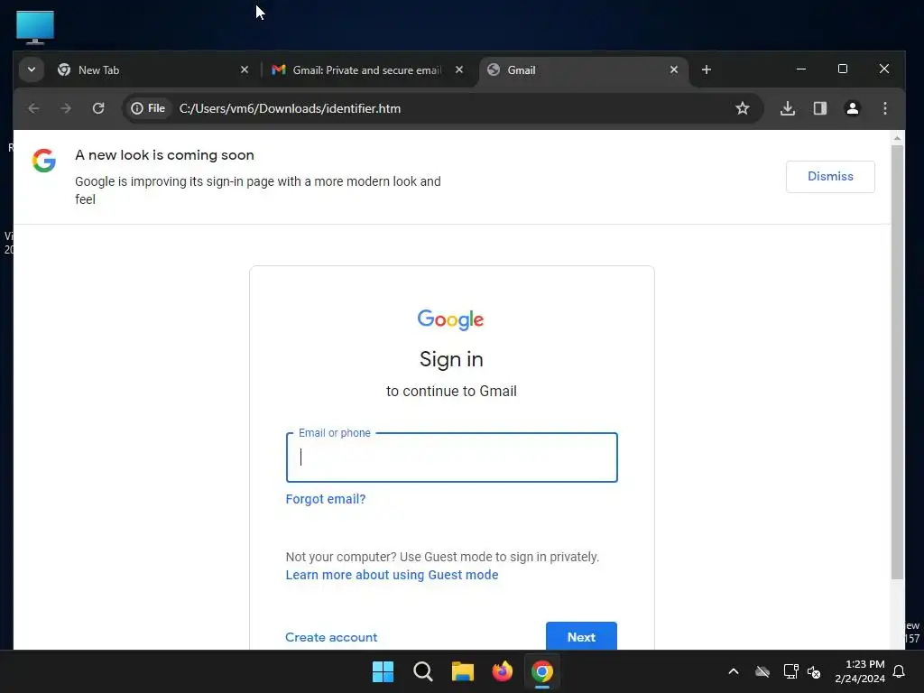
Task: Click the cloud sync tray icon
Action: click(x=762, y=671)
